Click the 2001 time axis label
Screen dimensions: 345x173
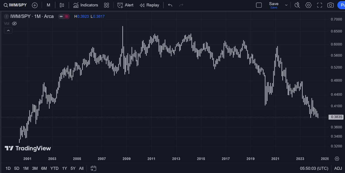27,159
